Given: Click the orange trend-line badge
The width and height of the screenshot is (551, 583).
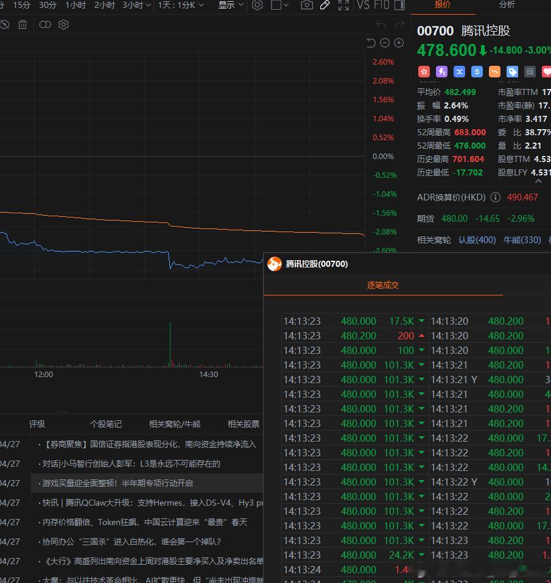Looking at the screenshot, I should [x=494, y=72].
